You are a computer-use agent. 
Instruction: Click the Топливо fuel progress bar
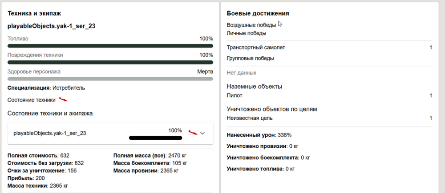tap(110, 46)
